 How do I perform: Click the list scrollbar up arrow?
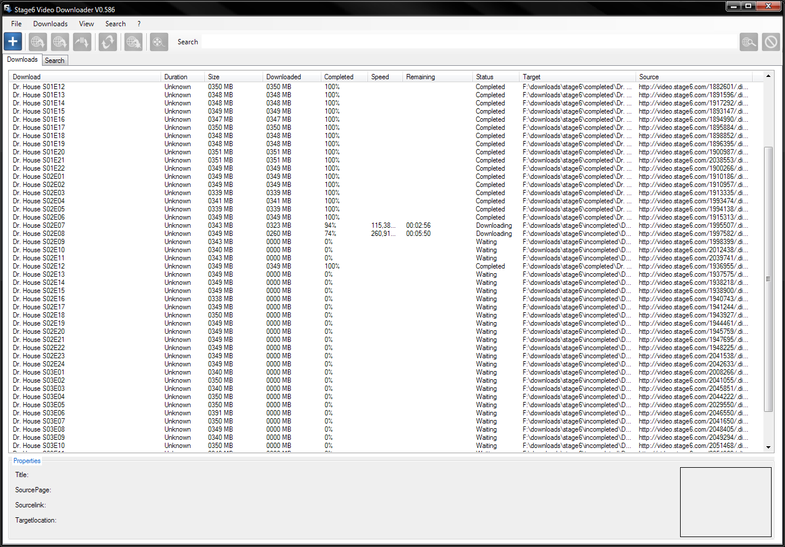click(768, 76)
